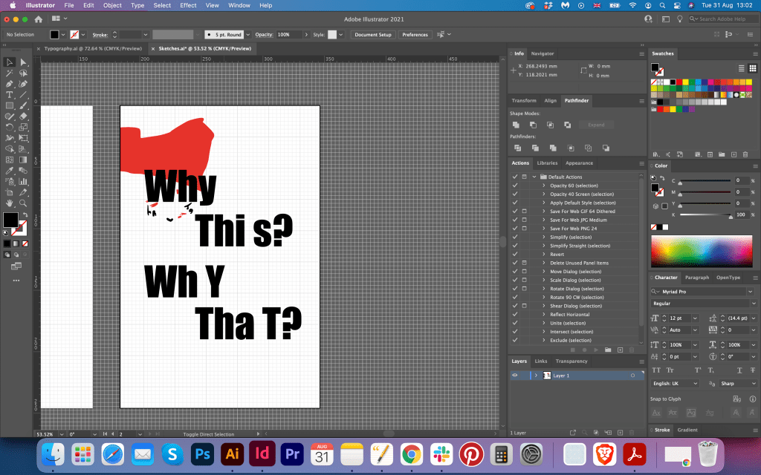Pick the Direct Selection tool
The width and height of the screenshot is (761, 475).
point(23,62)
